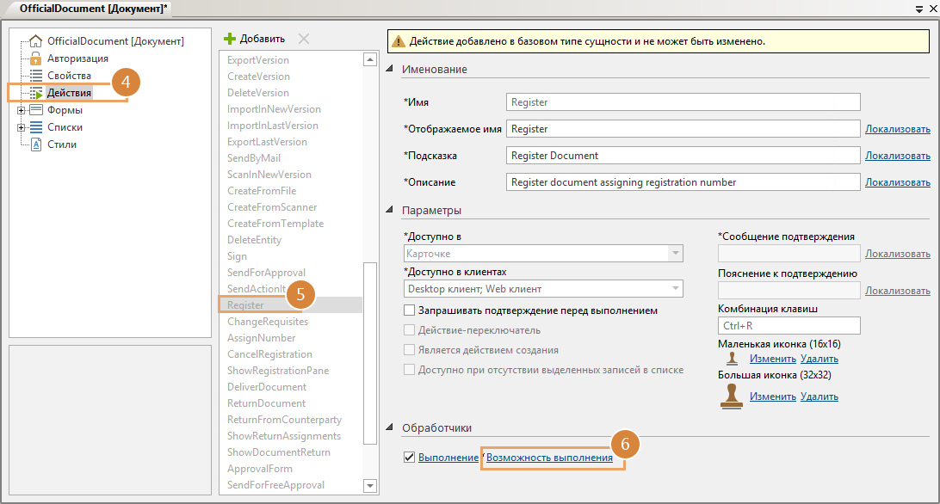Click the large 32x32 stamp icon
The image size is (940, 504).
point(733,396)
